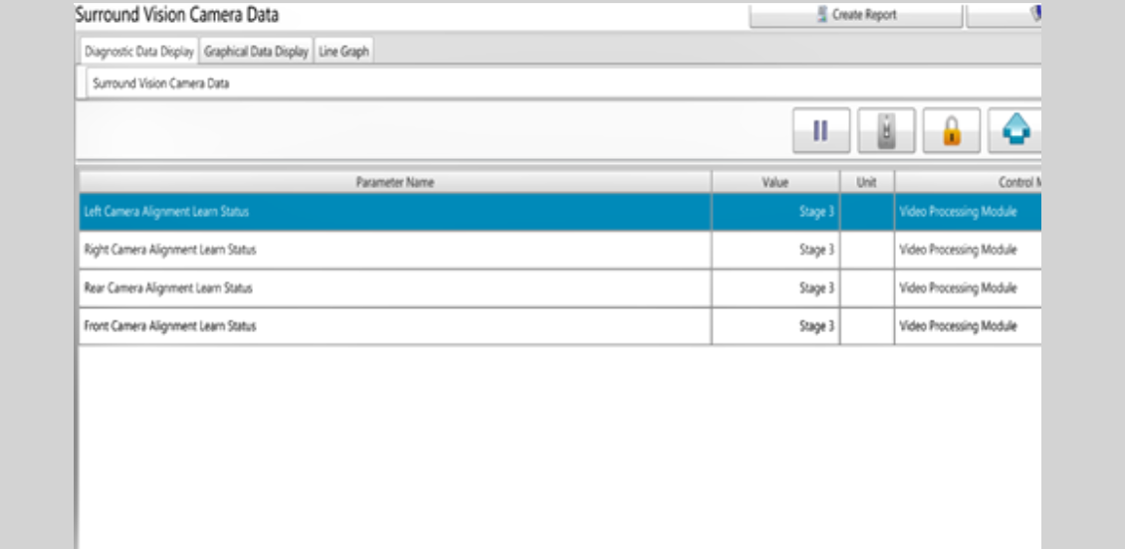The width and height of the screenshot is (1125, 549).
Task: Click the Unit column header
Action: click(x=866, y=182)
